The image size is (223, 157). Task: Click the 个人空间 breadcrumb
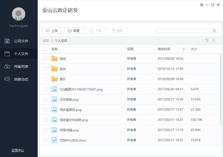click(x=61, y=41)
